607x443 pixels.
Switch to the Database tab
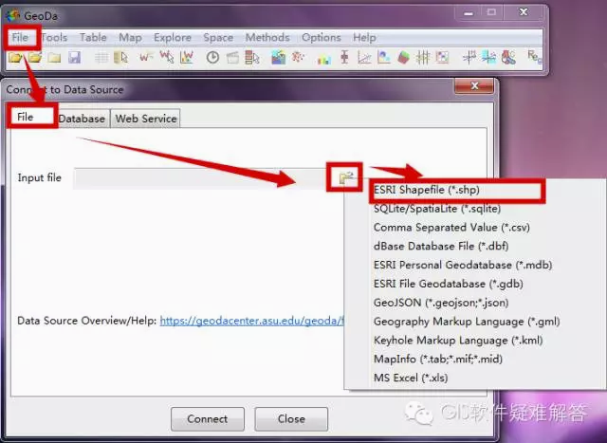[x=83, y=119]
